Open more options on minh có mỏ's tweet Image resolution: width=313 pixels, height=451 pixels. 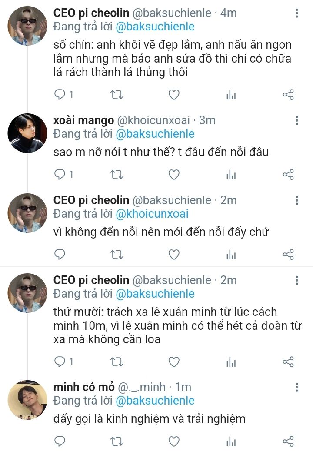297,387
